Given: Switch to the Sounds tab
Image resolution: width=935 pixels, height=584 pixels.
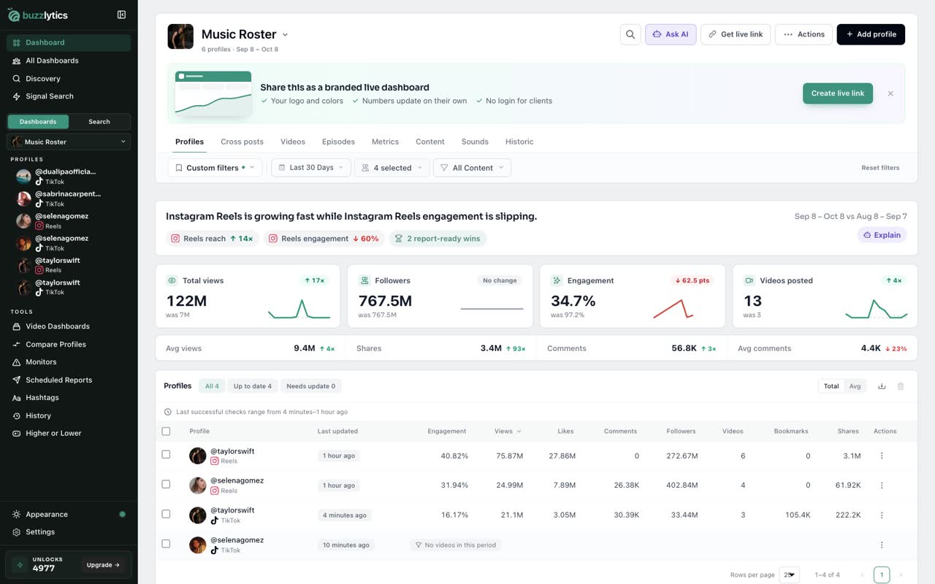Looking at the screenshot, I should click(x=475, y=142).
